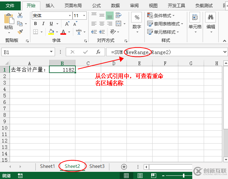
Task: Click the Cut scissors icon
Action: click(20, 15)
